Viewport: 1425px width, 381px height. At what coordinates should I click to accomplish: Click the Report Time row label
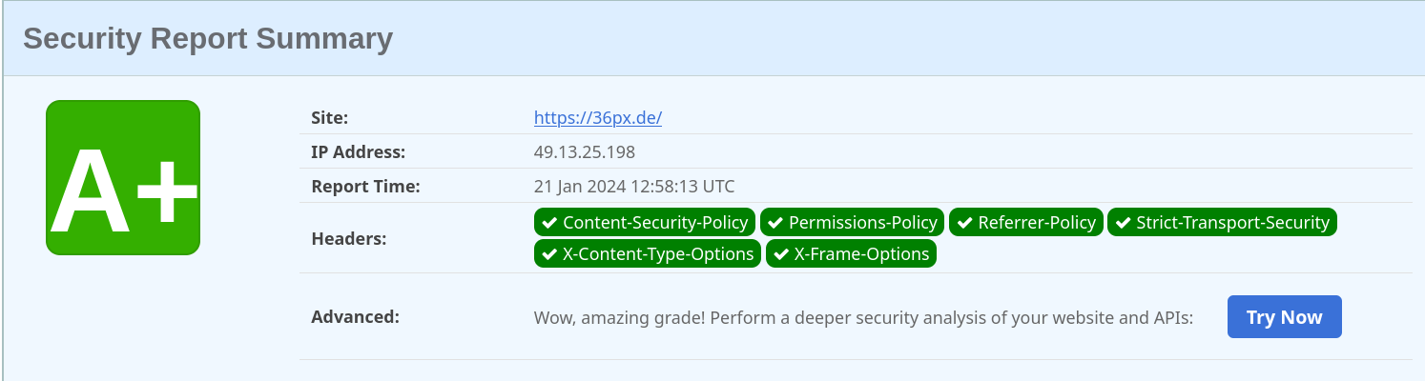365,186
